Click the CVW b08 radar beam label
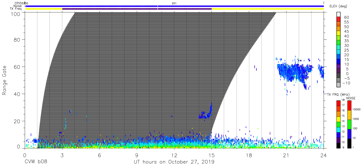Viewport: 364px width, 168px height. 36,162
